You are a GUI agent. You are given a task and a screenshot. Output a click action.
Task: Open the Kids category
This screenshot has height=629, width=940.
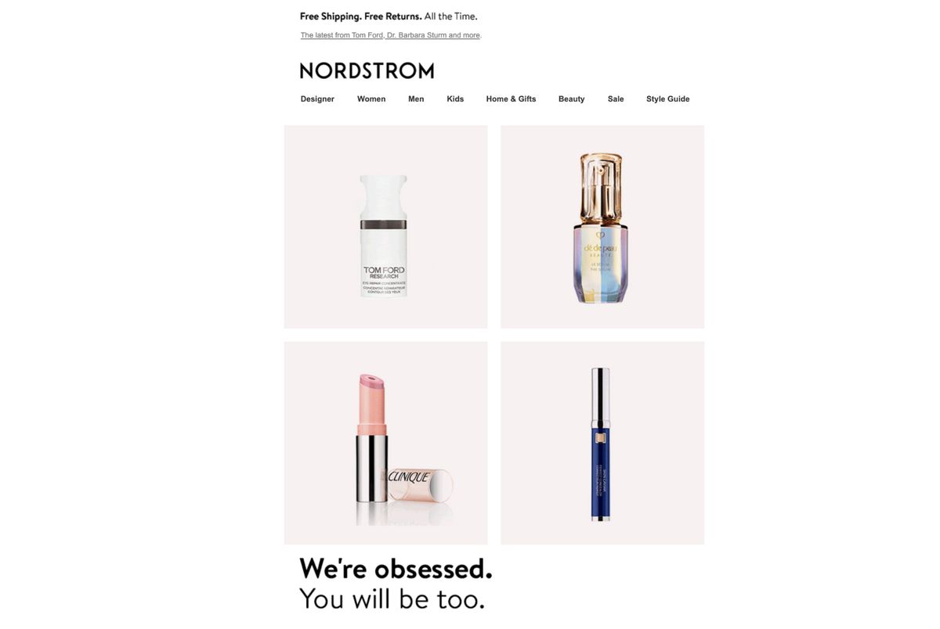(x=455, y=99)
